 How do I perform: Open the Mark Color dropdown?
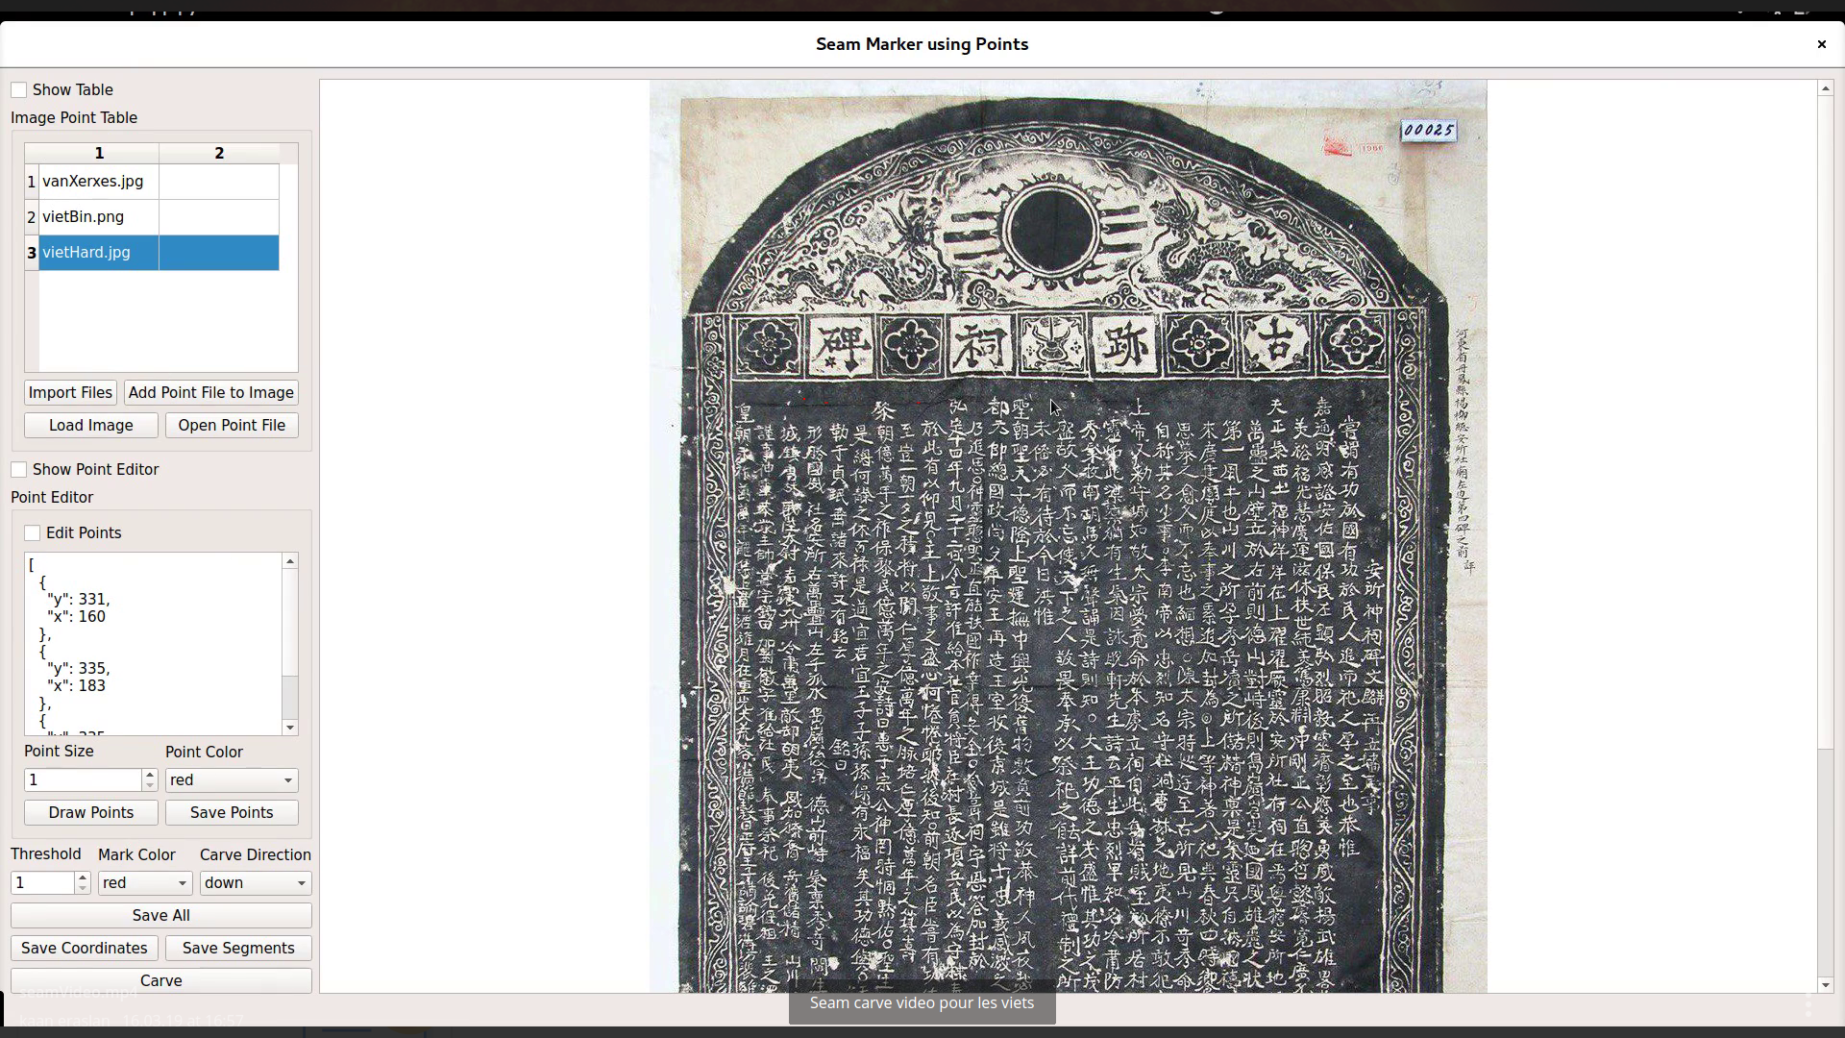tap(144, 883)
